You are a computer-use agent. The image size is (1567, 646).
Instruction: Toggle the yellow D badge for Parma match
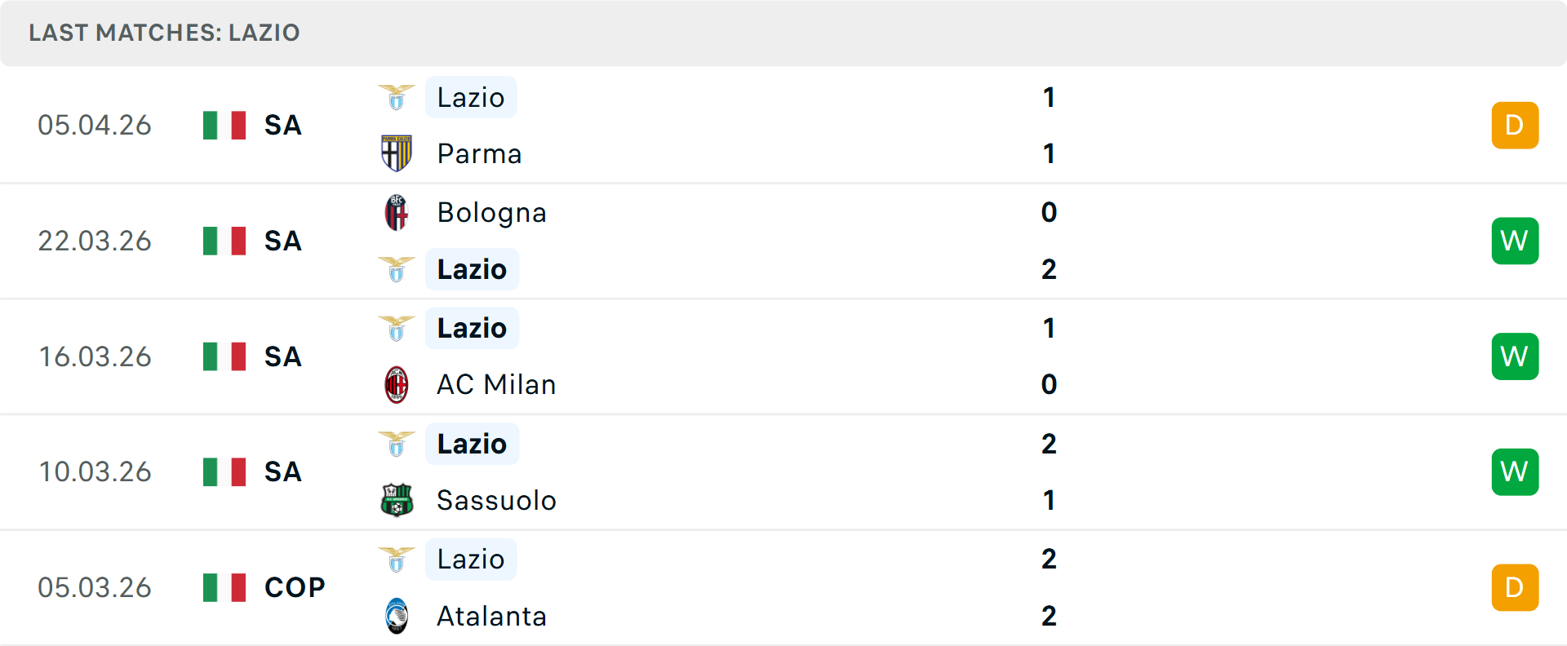click(x=1515, y=125)
